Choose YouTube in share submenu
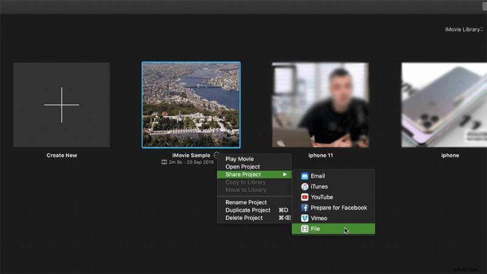 (333, 197)
